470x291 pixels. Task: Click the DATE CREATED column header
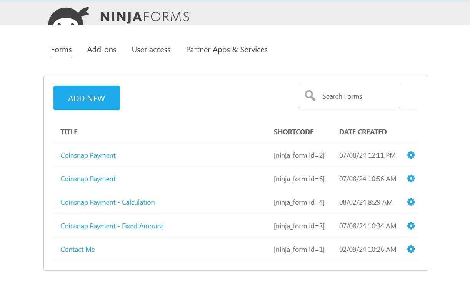(x=363, y=132)
